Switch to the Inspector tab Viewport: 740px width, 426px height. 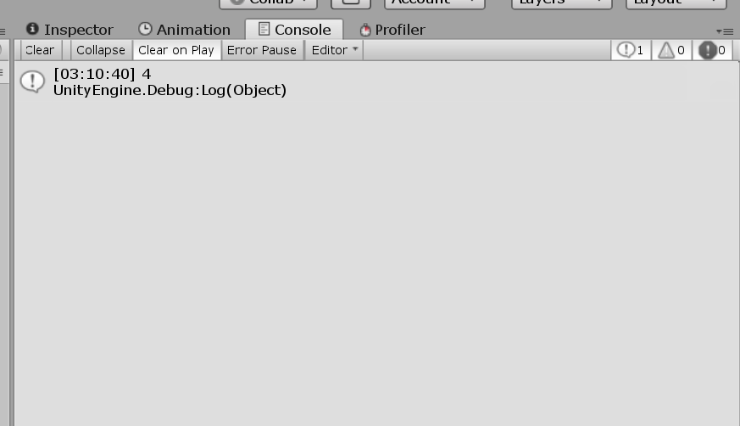pyautogui.click(x=70, y=30)
